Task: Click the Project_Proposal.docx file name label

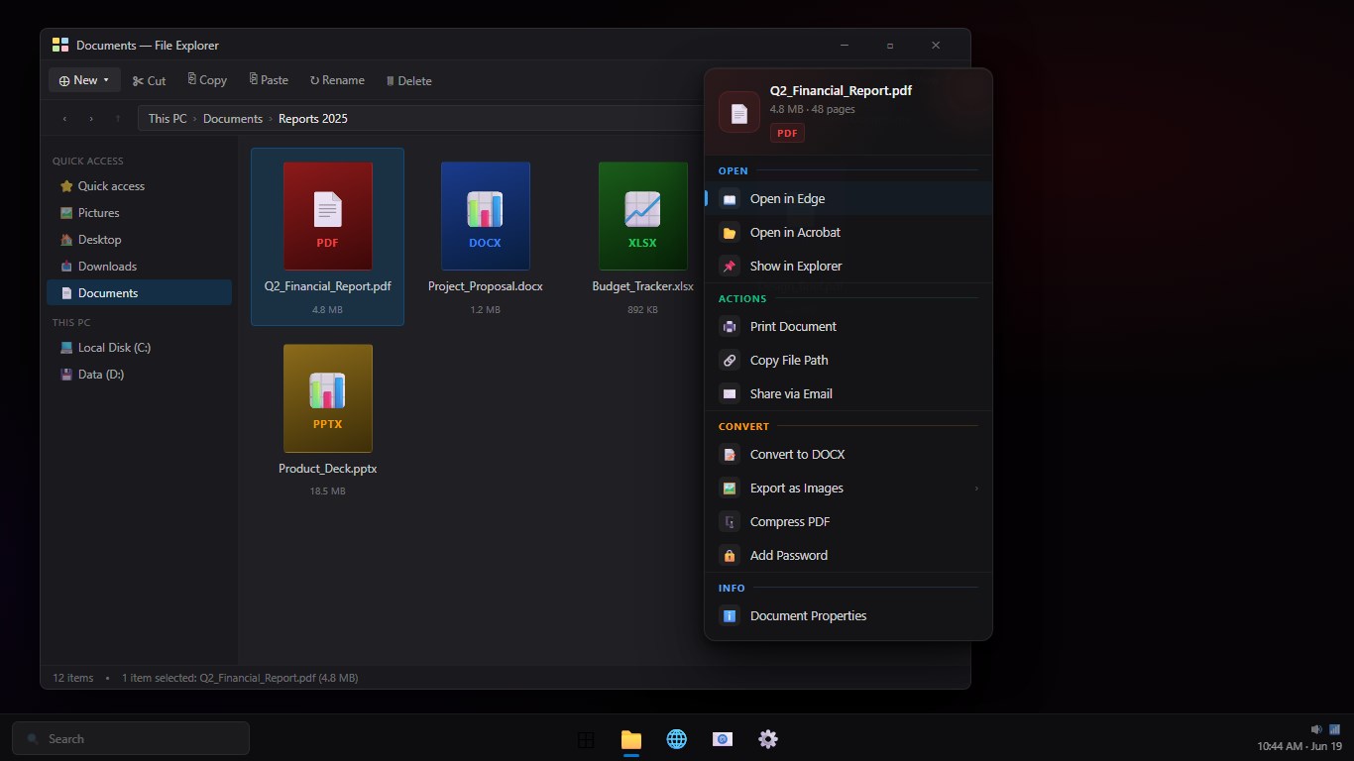Action: pyautogui.click(x=486, y=286)
